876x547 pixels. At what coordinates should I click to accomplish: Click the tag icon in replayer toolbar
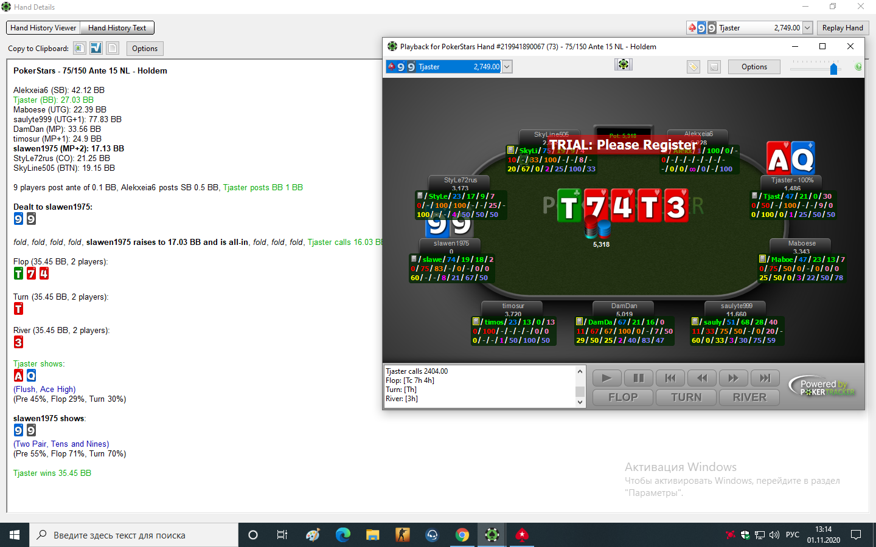[693, 67]
